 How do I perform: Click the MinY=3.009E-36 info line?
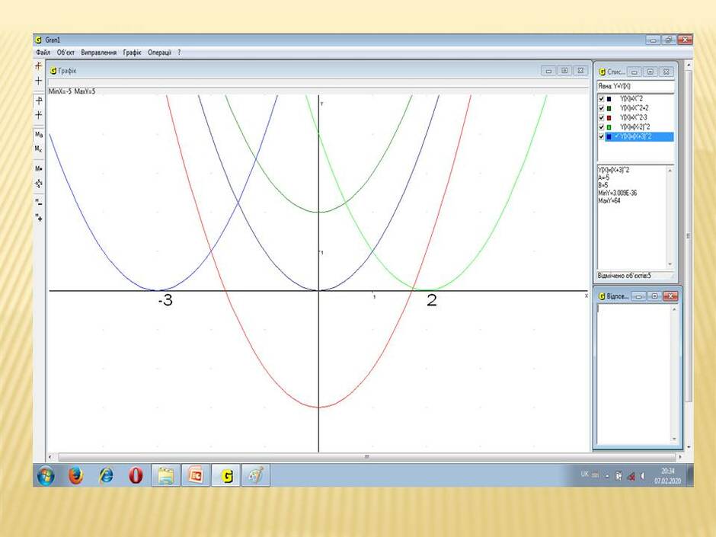pos(618,193)
